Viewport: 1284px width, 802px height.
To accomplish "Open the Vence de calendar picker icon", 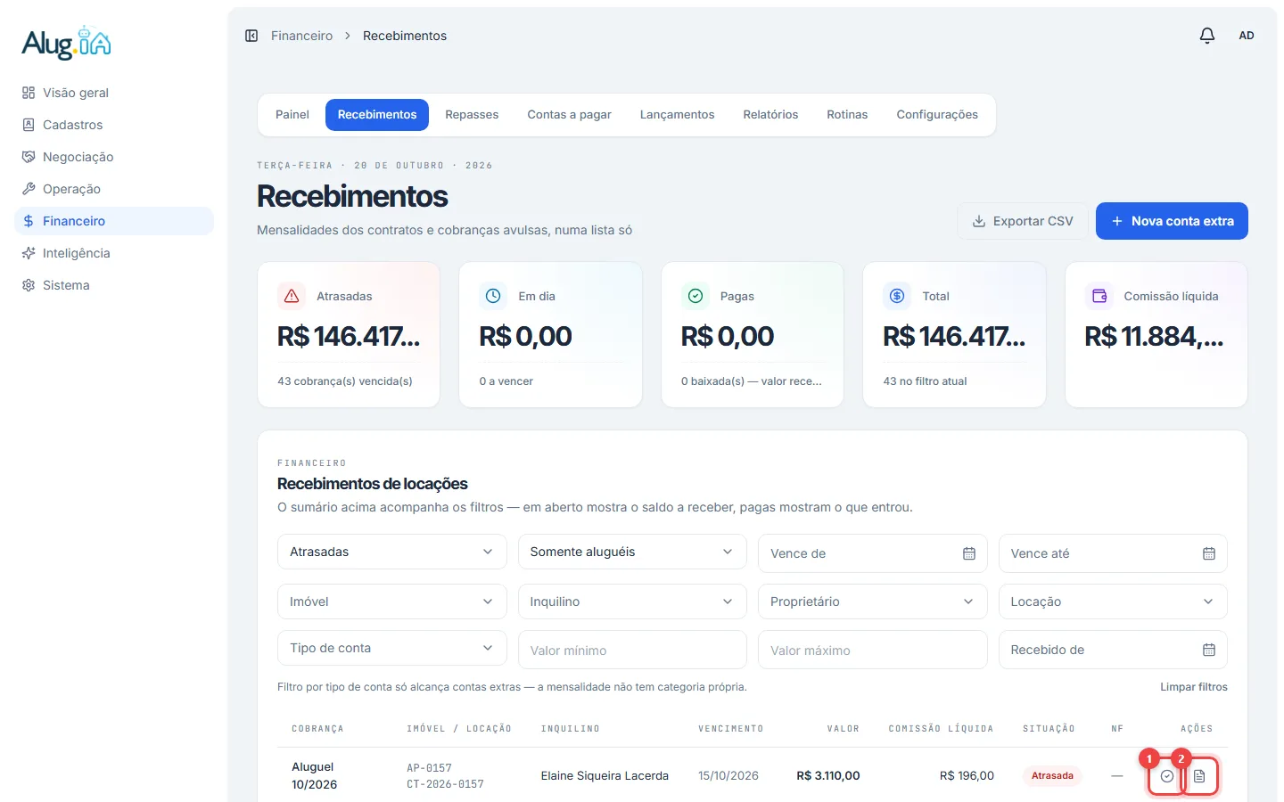I will [x=969, y=553].
